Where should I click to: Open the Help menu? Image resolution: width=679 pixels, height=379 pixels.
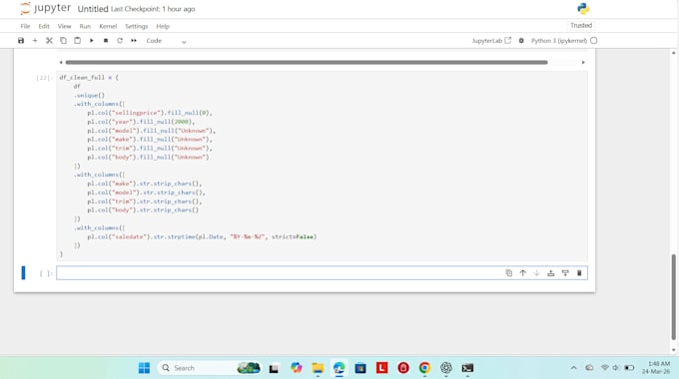[163, 26]
